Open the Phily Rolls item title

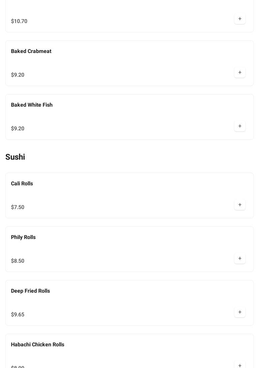(x=23, y=237)
